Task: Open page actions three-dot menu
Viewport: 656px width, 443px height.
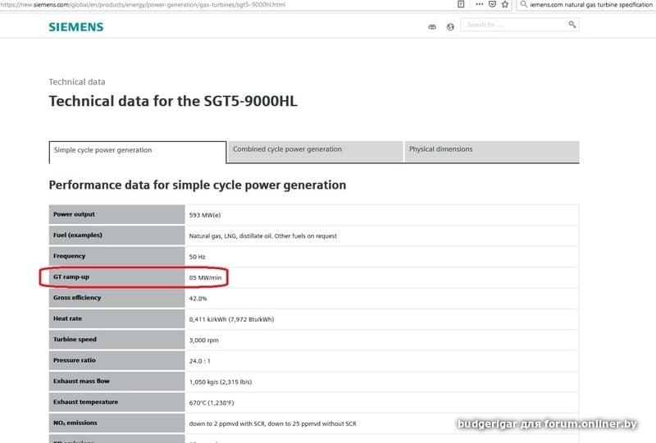Action: [480, 4]
